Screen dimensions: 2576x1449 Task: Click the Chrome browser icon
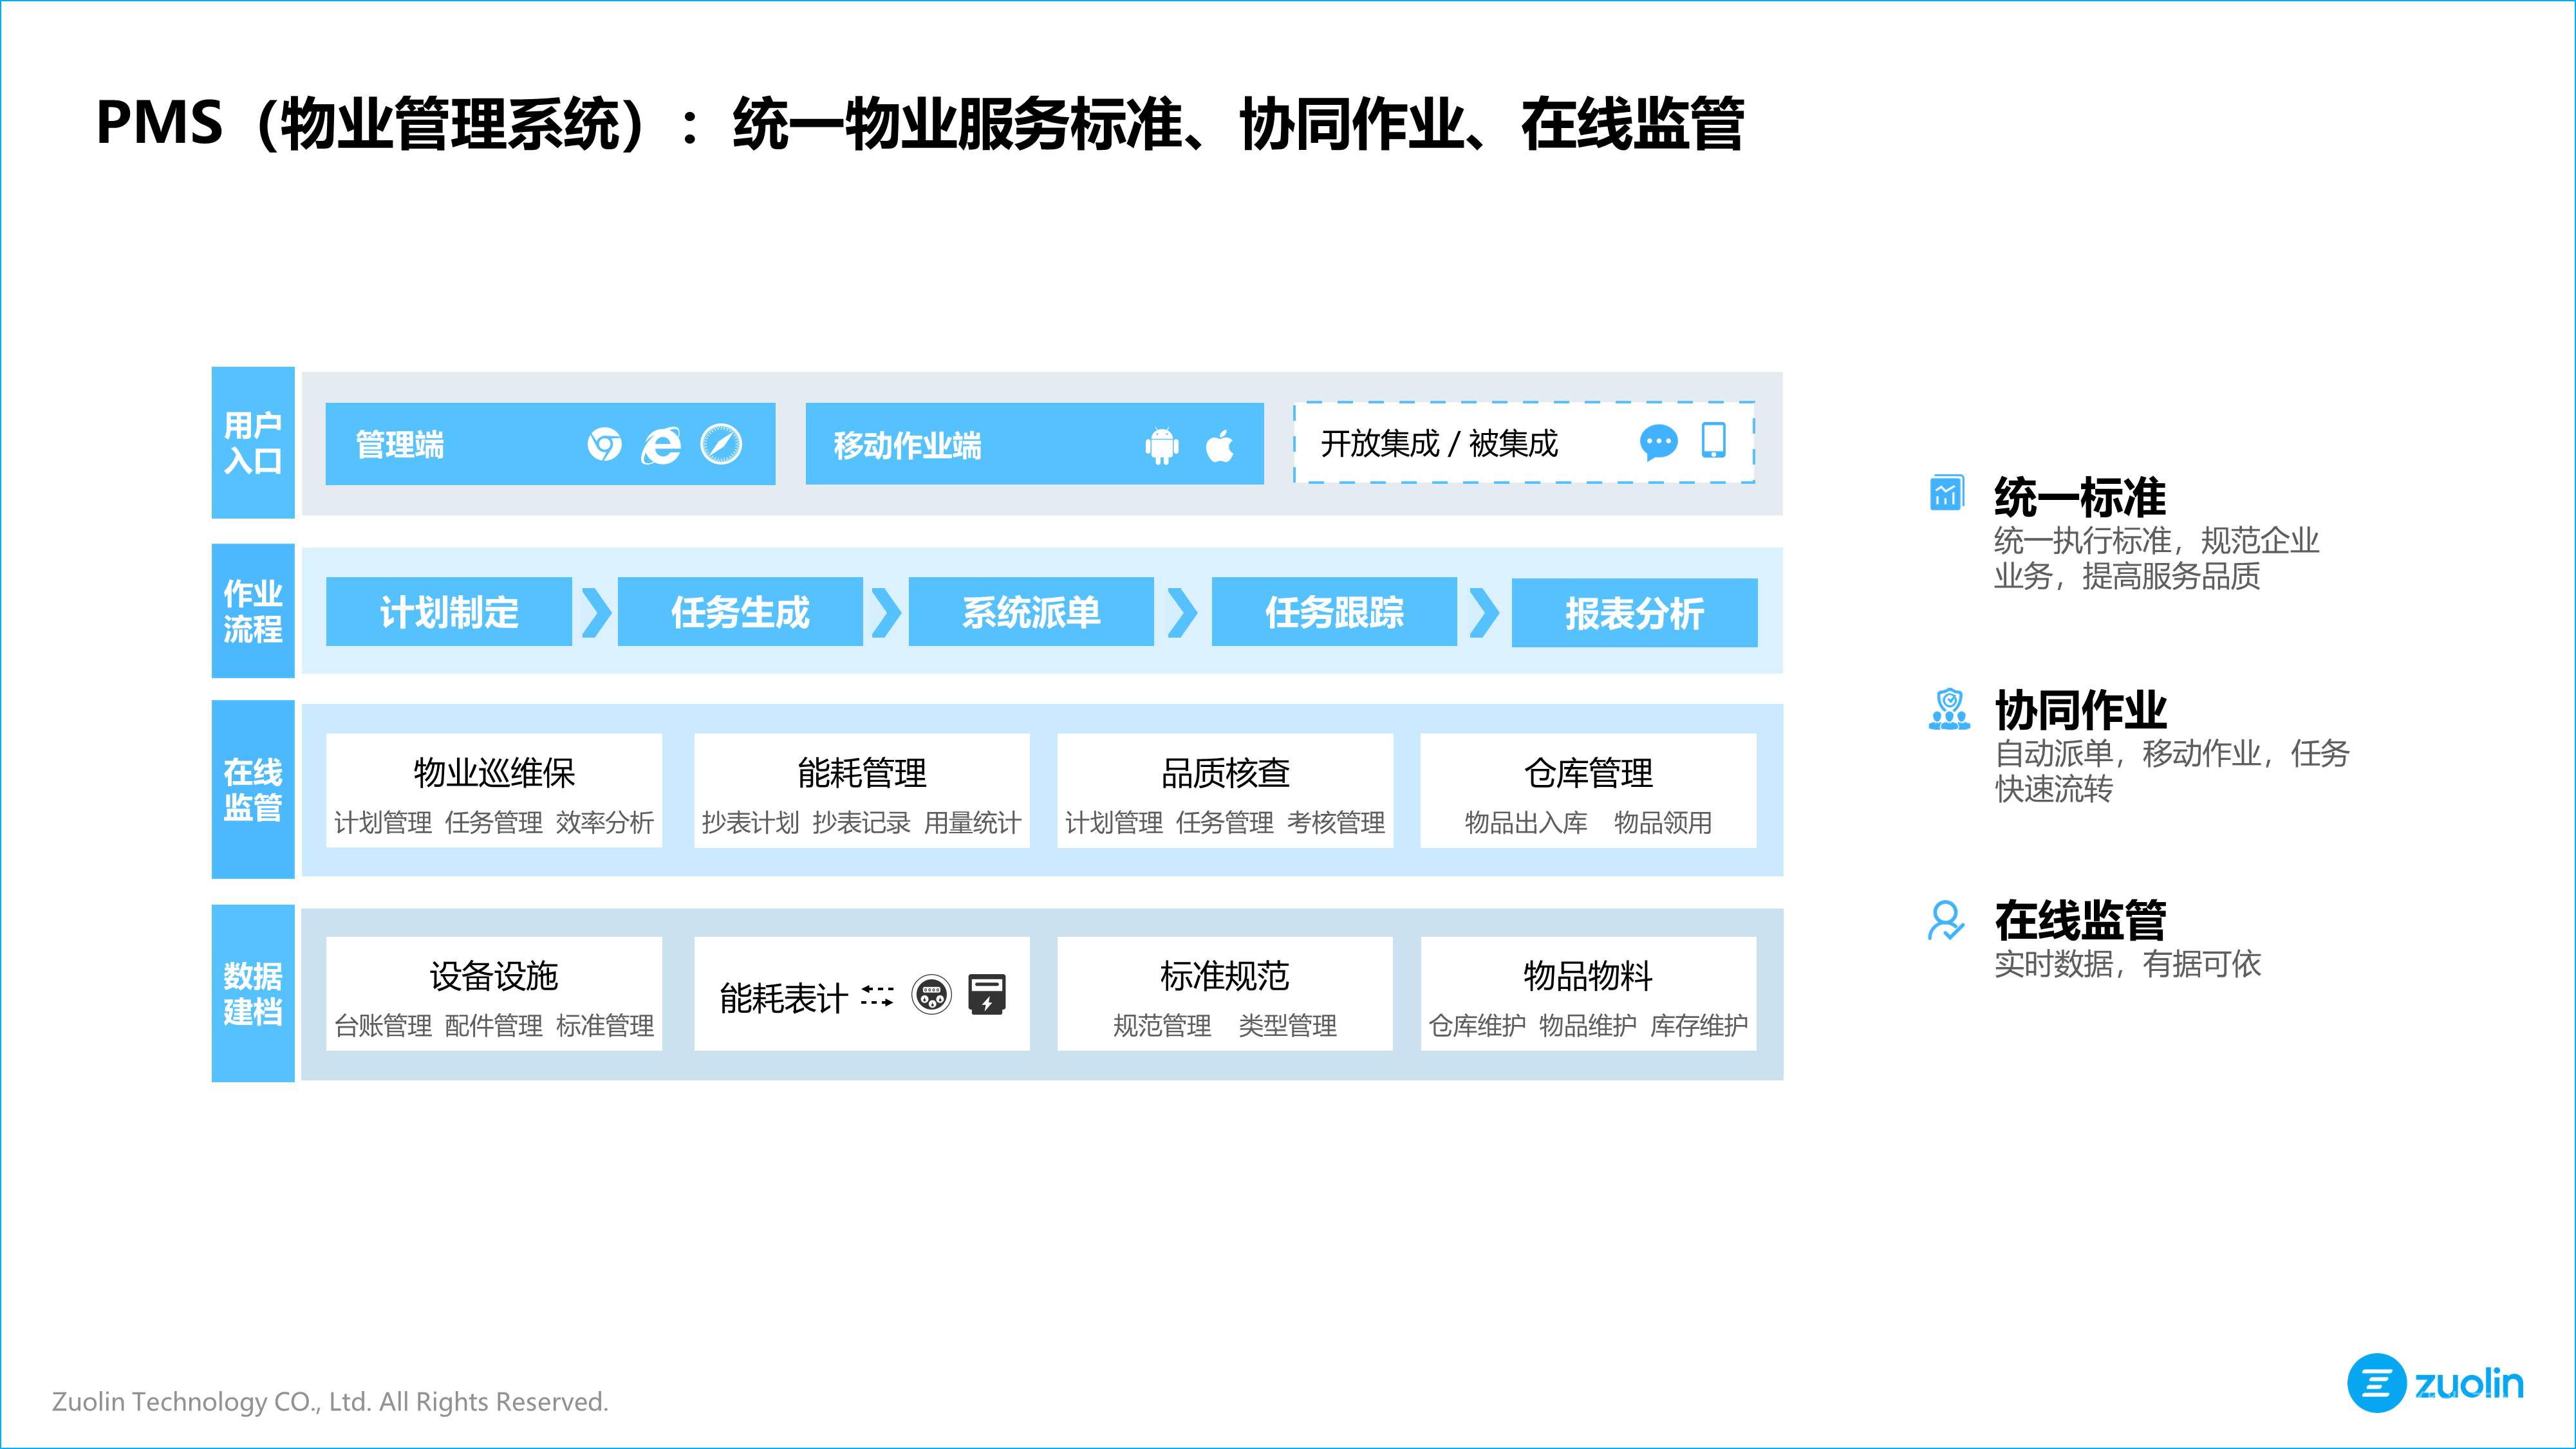pos(604,444)
